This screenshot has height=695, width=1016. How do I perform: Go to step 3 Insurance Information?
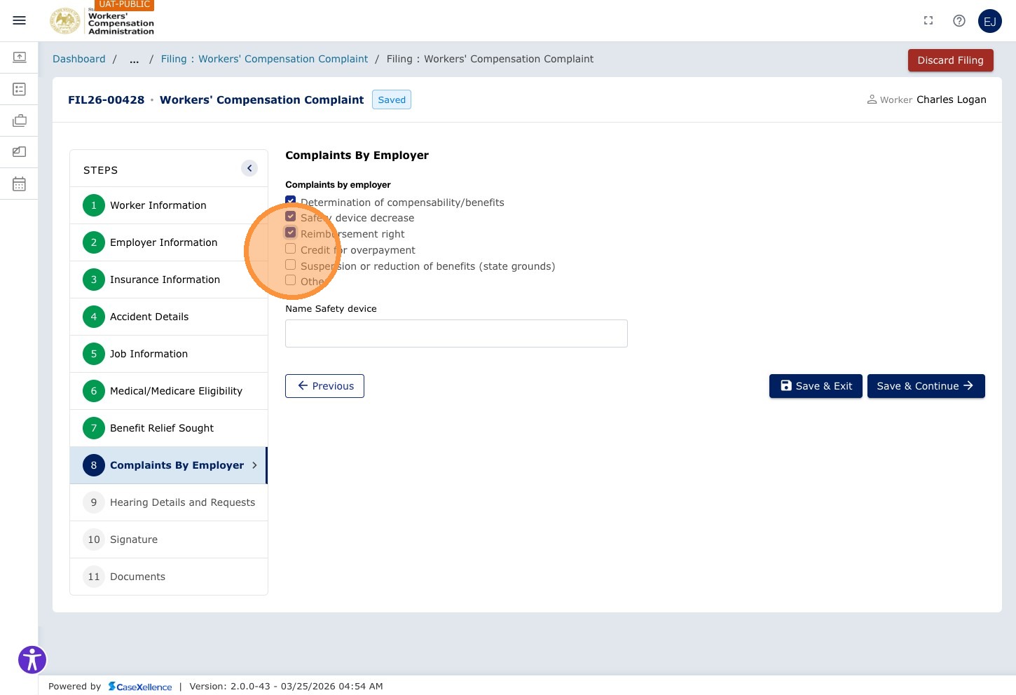(169, 280)
